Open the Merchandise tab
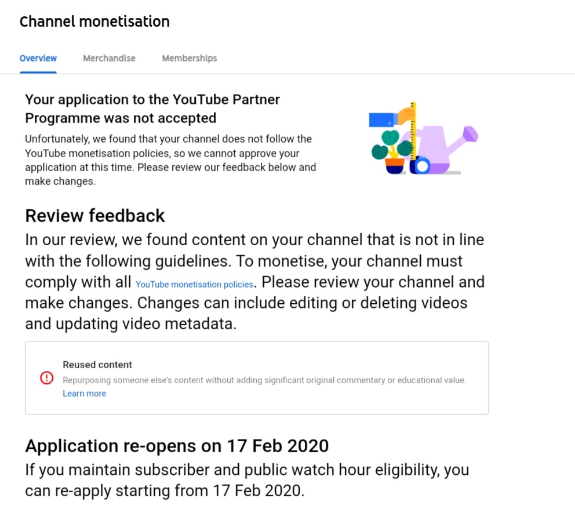The image size is (575, 509). pos(110,59)
